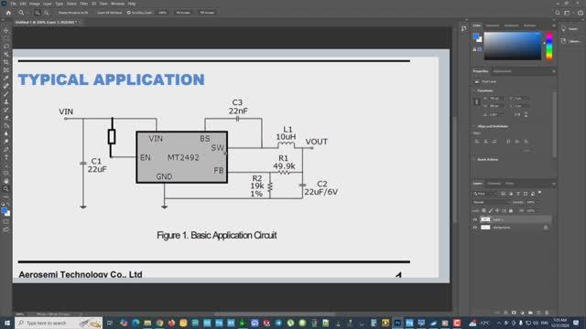Collapse the Quick Actions section
Image resolution: width=586 pixels, height=329 pixels.
[474, 159]
